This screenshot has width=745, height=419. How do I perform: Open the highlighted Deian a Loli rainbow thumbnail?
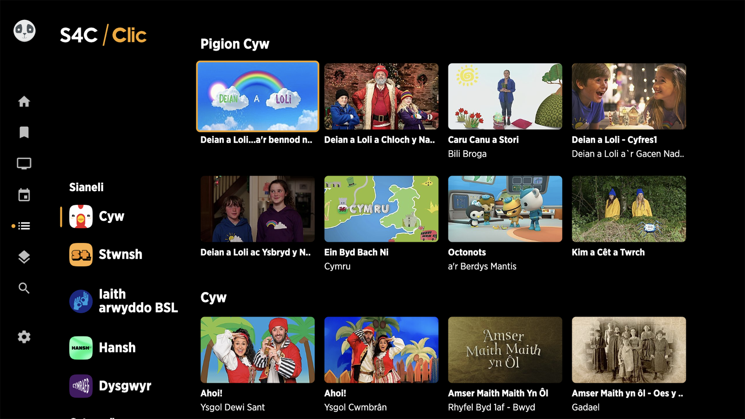(x=257, y=96)
